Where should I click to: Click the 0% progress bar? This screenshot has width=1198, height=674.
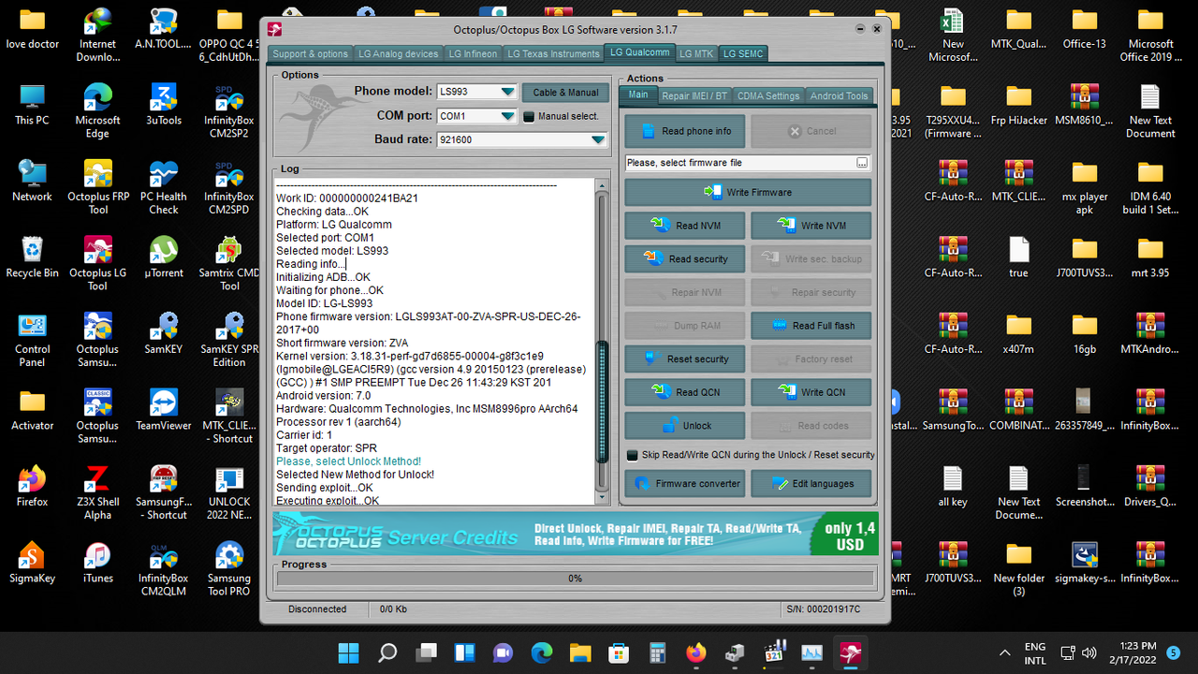pyautogui.click(x=575, y=579)
